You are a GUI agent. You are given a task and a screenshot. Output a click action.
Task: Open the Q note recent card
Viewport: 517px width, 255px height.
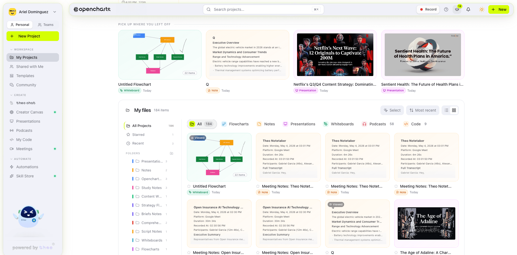point(248,55)
